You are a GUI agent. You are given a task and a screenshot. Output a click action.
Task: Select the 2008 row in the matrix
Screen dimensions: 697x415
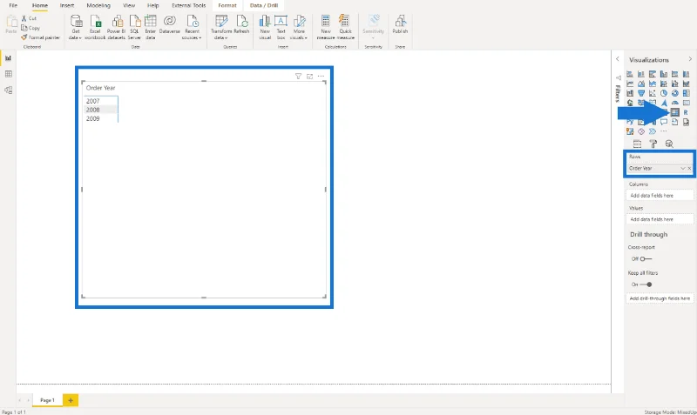tap(100, 110)
